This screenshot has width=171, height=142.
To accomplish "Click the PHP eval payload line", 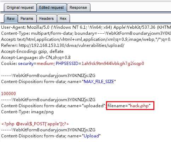I will [x=35, y=124].
